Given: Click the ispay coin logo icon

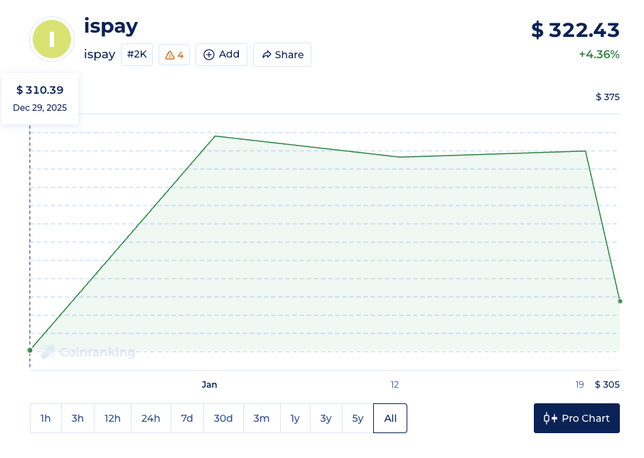Looking at the screenshot, I should 51,38.
